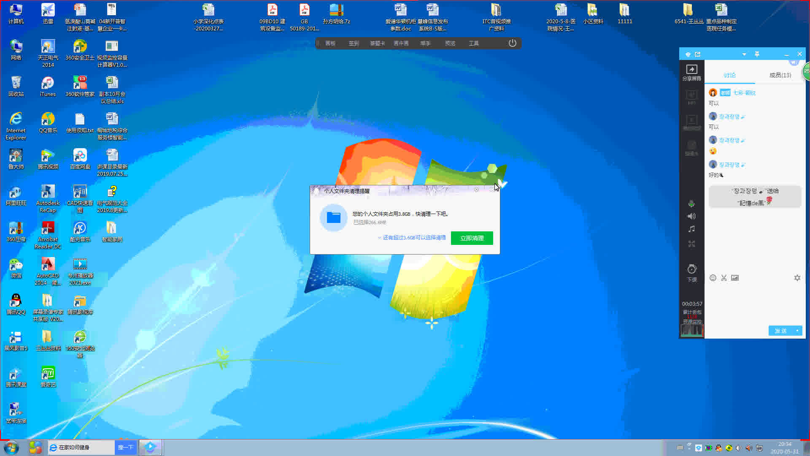
Task: Select the 酷狗音乐 desktop icon
Action: 80,231
